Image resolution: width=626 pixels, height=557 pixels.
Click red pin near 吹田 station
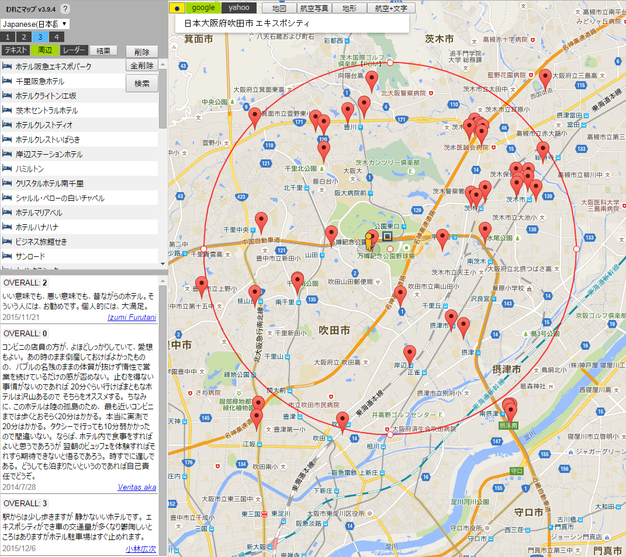click(342, 422)
